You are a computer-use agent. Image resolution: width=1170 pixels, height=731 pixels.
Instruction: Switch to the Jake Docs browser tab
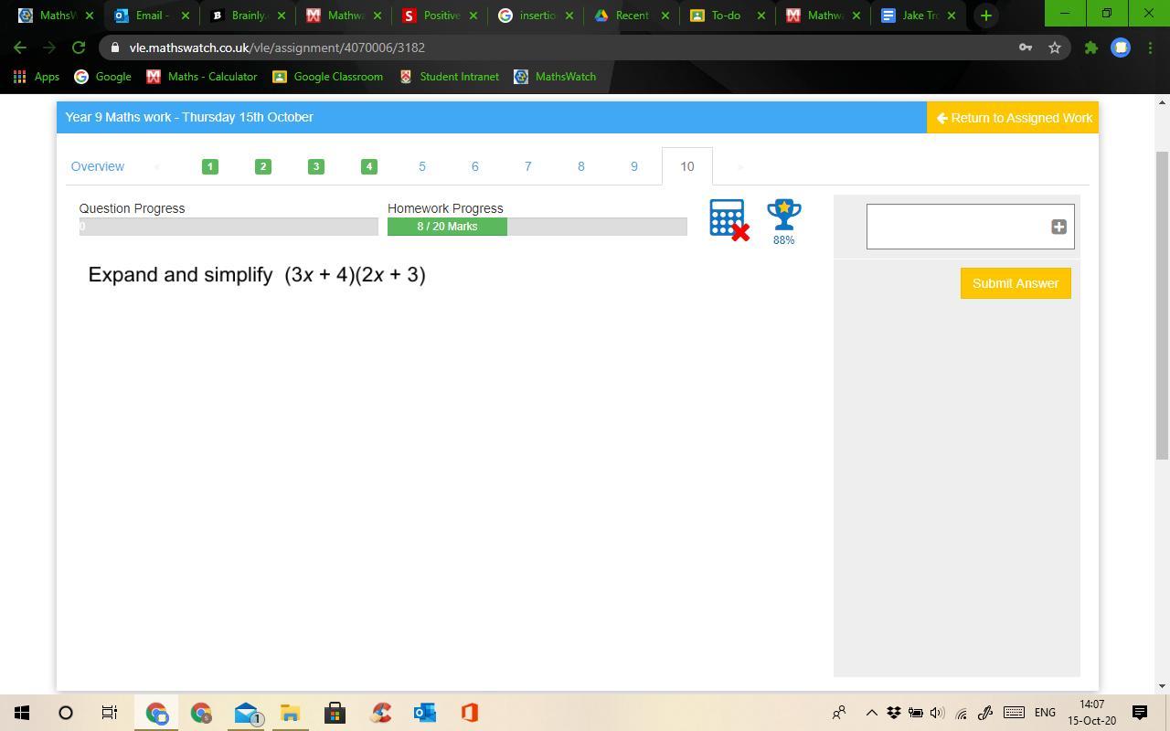pos(920,16)
